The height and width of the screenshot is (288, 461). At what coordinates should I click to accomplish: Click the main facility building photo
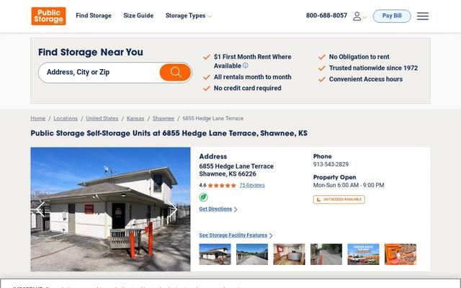click(x=110, y=209)
